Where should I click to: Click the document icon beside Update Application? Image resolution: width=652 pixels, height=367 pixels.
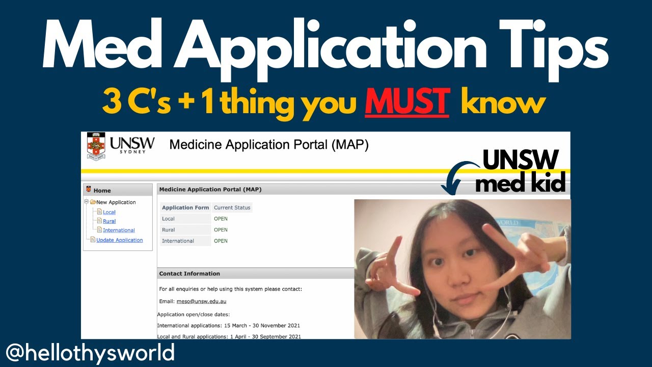(x=93, y=240)
